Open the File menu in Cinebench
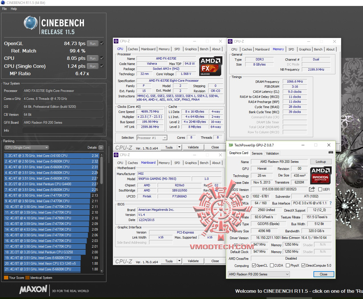The image size is (363, 299). (x=5, y=9)
